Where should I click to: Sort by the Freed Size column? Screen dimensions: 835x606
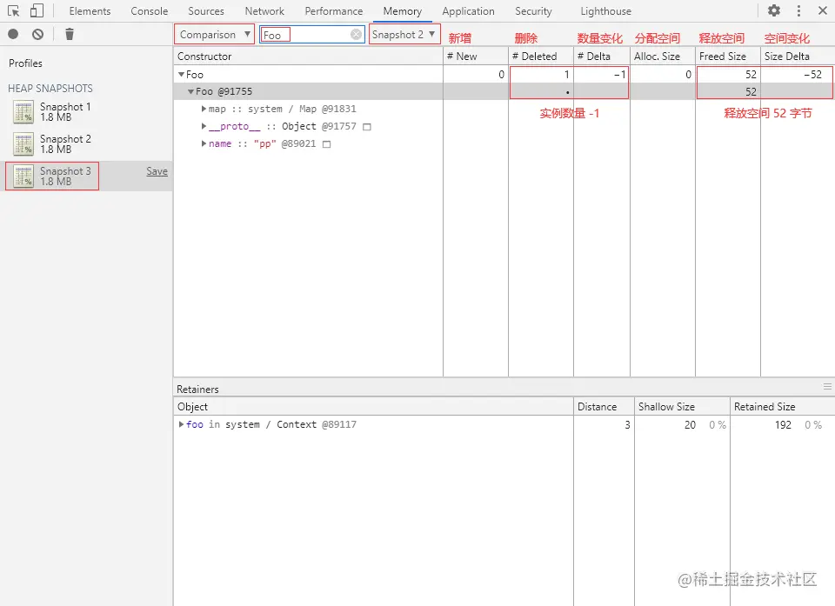pos(728,56)
